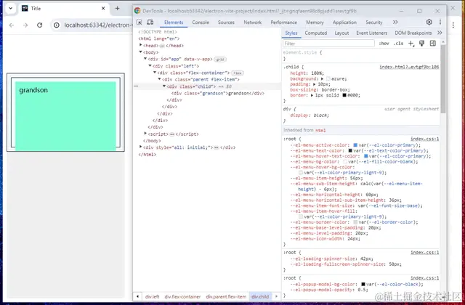
Task: Switch to the Console panel tab
Action: tap(201, 23)
